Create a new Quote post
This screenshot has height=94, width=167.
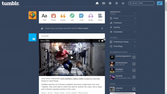63,17
